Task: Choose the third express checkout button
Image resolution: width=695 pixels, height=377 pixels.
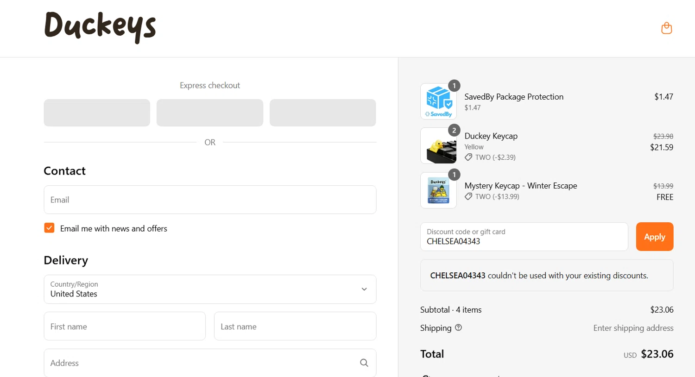Action: 323,113
